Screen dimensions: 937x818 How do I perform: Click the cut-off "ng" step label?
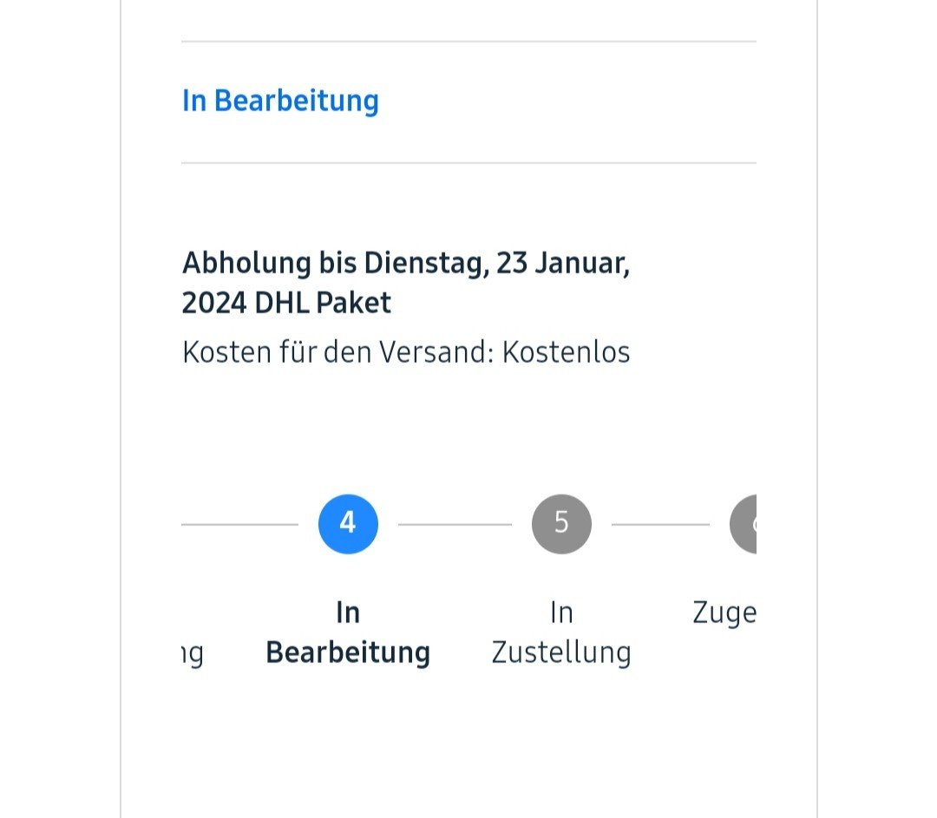193,652
